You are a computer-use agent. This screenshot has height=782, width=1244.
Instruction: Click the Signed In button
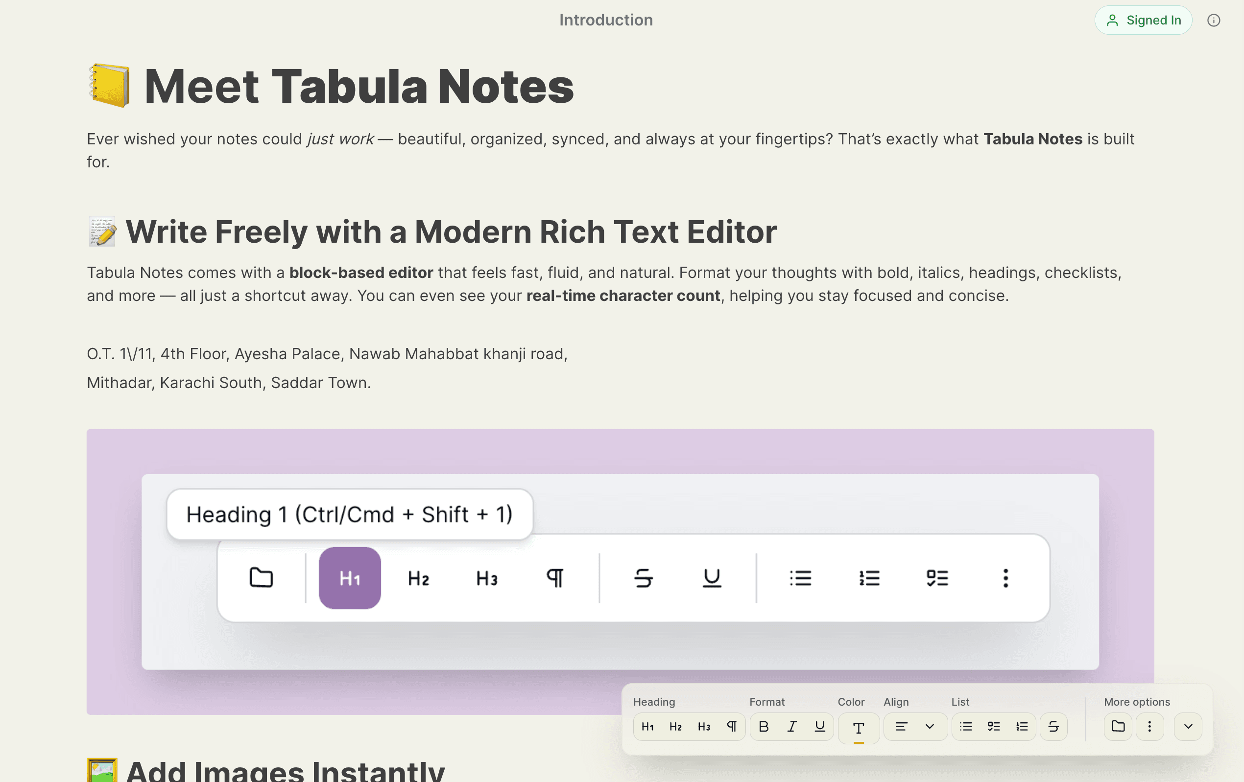pos(1143,20)
